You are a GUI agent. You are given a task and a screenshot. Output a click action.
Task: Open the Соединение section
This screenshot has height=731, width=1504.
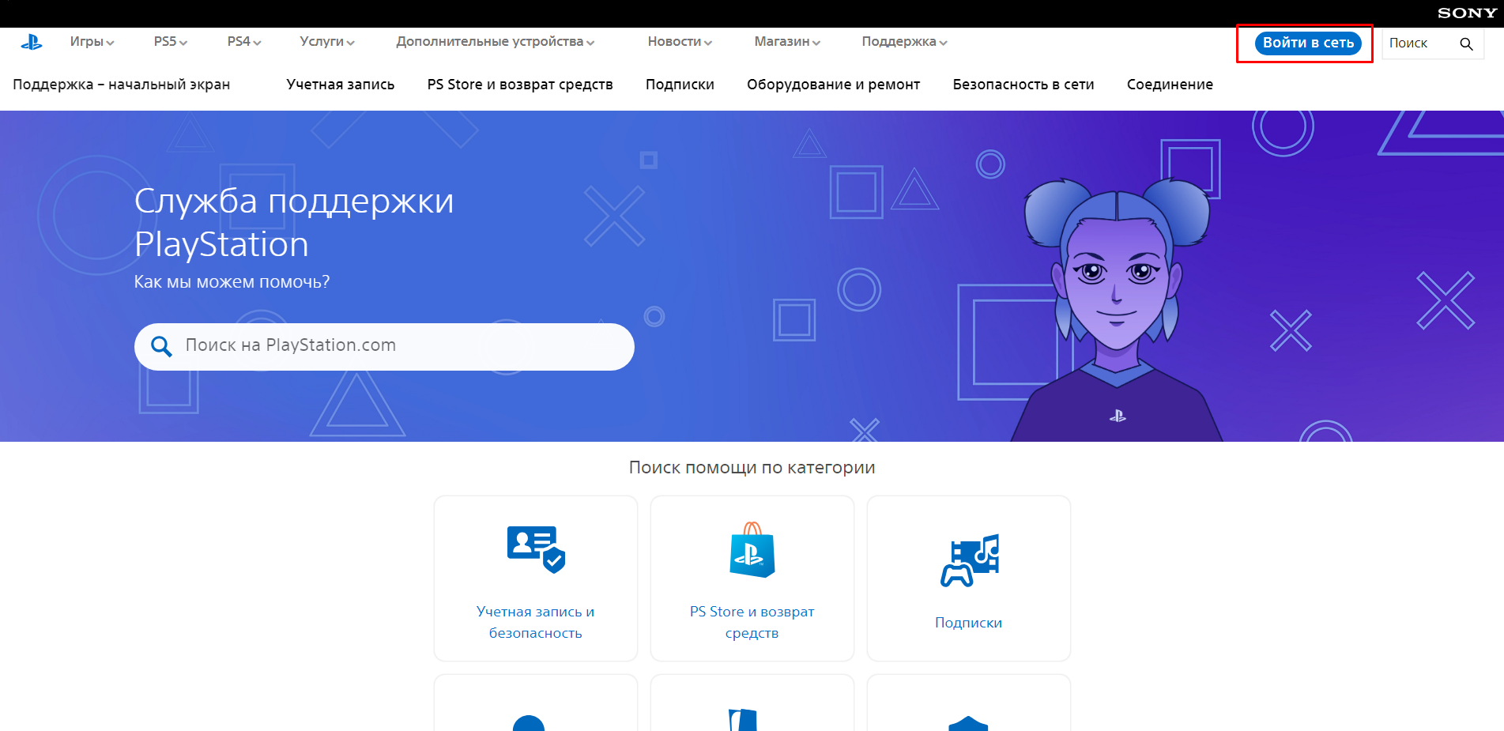tap(1170, 85)
